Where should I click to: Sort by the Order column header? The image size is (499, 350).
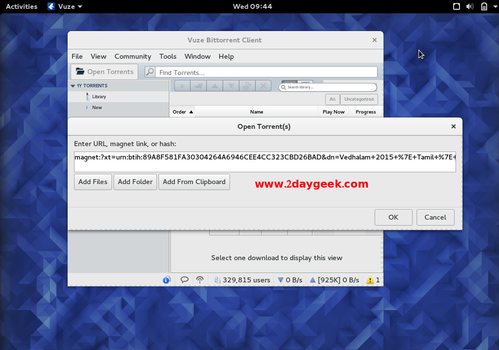(183, 112)
